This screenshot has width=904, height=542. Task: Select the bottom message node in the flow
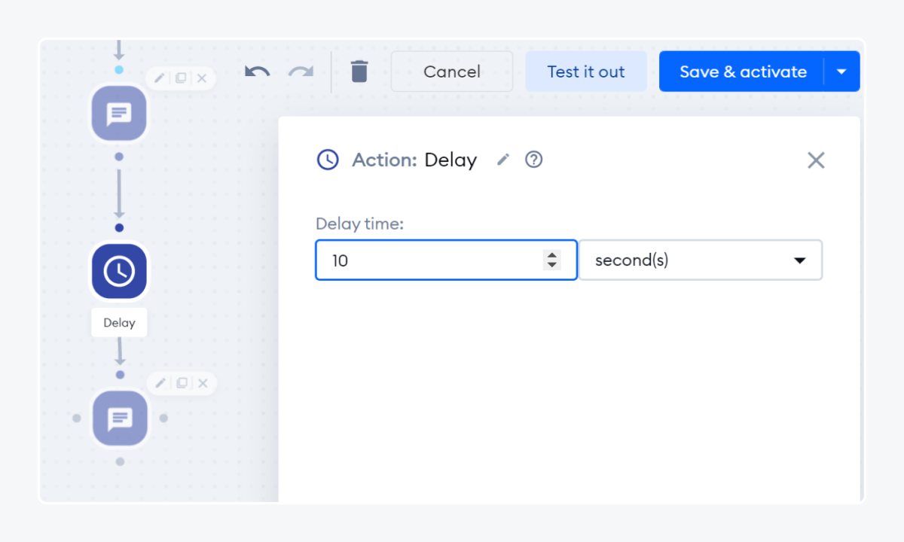119,418
